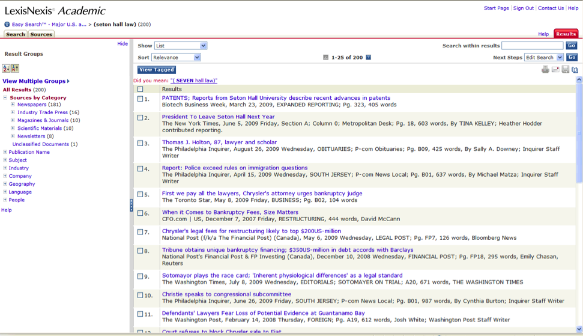Click Help link under Result Groups
The height and width of the screenshot is (336, 583).
7,210
